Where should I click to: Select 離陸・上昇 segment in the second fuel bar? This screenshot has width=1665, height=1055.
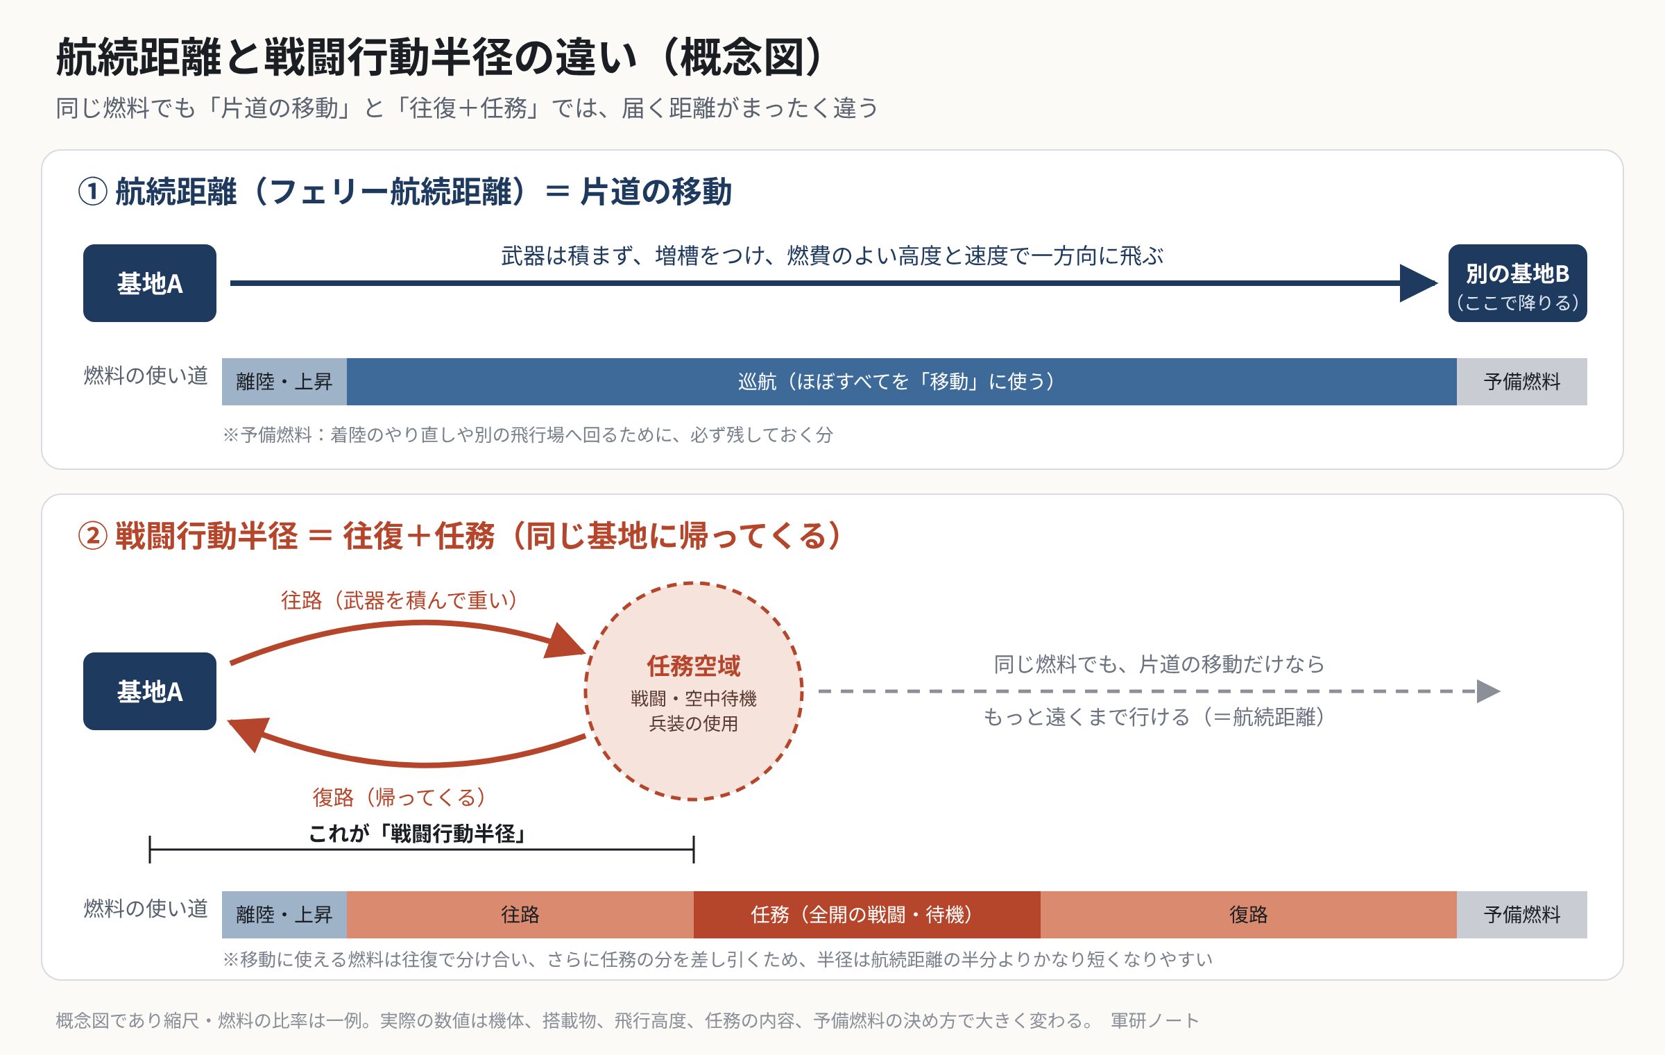point(284,915)
